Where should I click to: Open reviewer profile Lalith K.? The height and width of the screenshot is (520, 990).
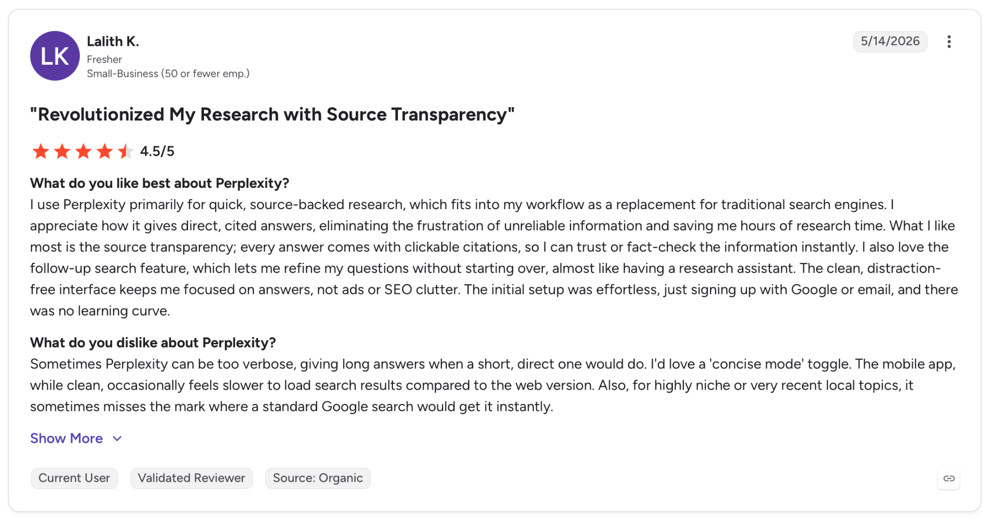tap(113, 42)
